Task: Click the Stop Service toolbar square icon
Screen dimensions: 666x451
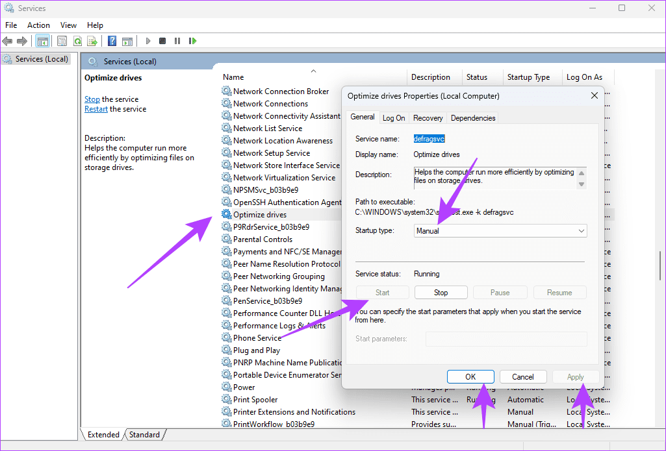Action: coord(162,41)
